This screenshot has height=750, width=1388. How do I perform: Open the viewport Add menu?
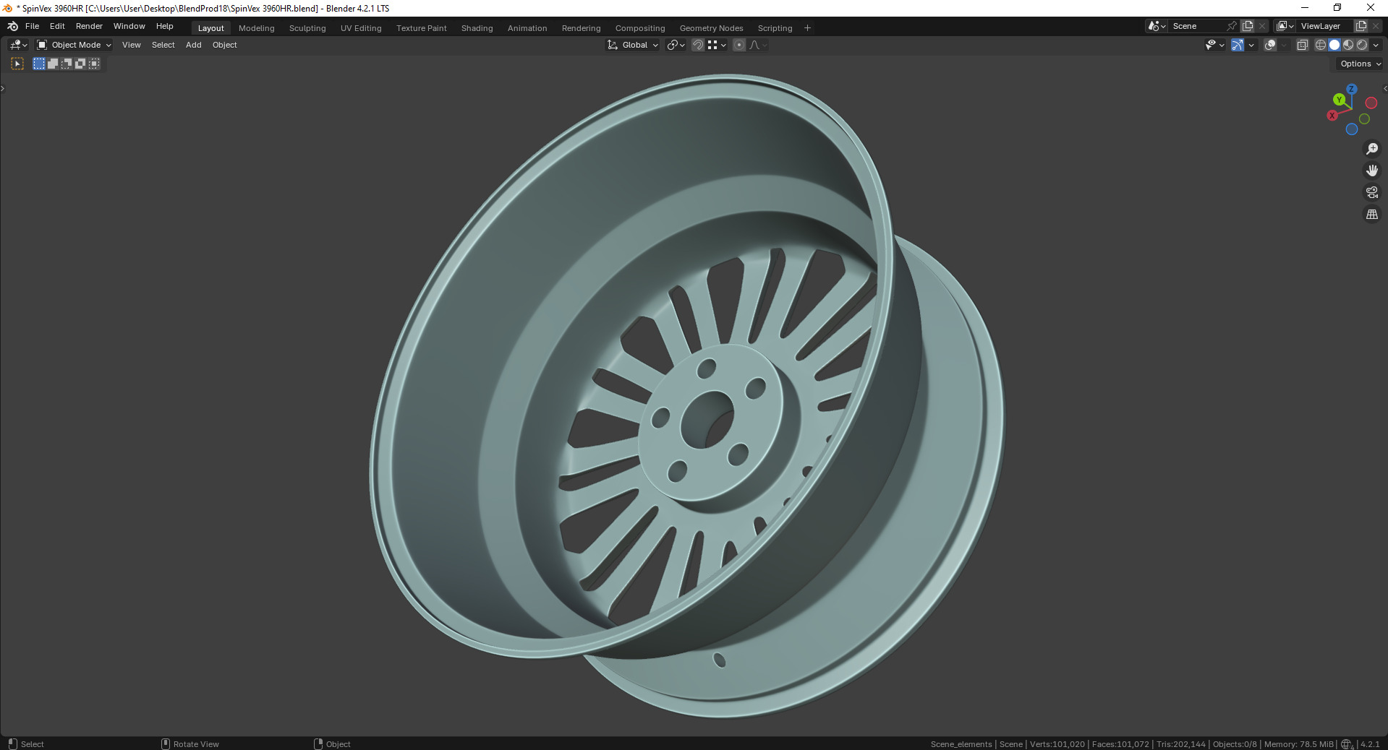coord(194,45)
